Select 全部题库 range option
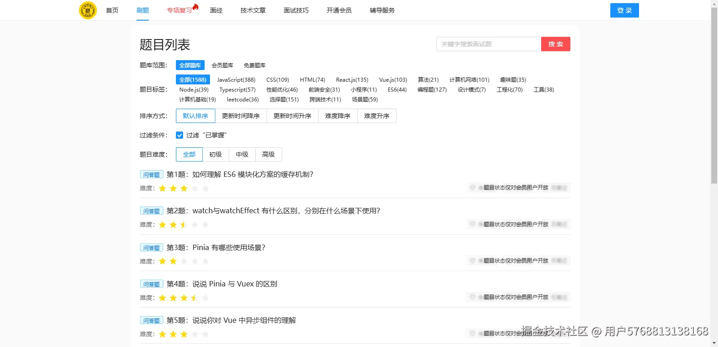 [190, 65]
